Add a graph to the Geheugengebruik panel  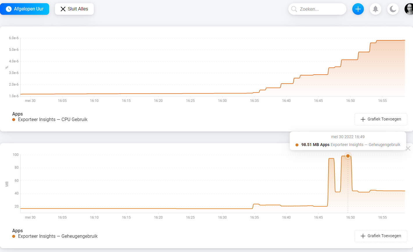tap(381, 236)
